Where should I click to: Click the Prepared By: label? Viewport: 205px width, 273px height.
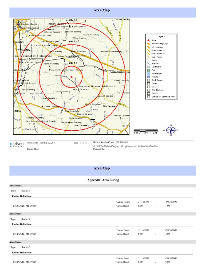(99, 149)
